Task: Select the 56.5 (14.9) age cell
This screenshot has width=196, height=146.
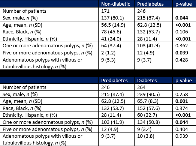Action: (113, 25)
